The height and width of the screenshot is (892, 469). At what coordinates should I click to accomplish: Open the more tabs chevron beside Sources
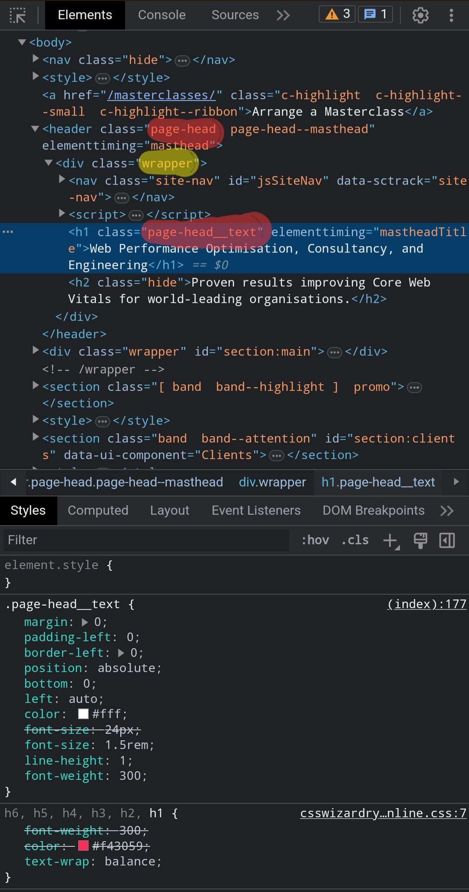(283, 15)
